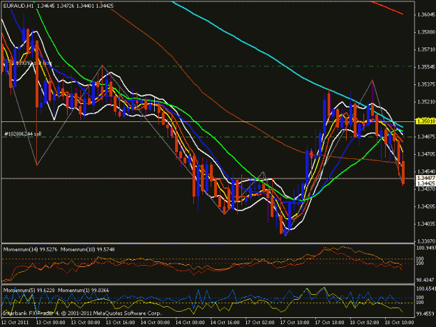
Task: Click the 1.35375 price axis label
Action: [x=426, y=84]
